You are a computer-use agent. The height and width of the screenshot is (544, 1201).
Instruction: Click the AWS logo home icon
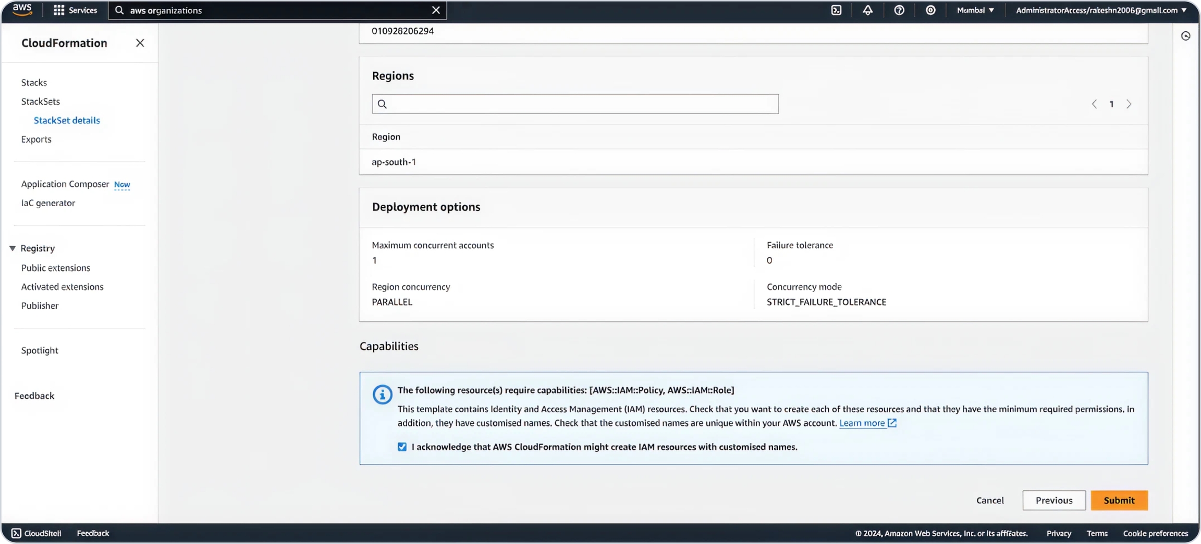(x=22, y=10)
